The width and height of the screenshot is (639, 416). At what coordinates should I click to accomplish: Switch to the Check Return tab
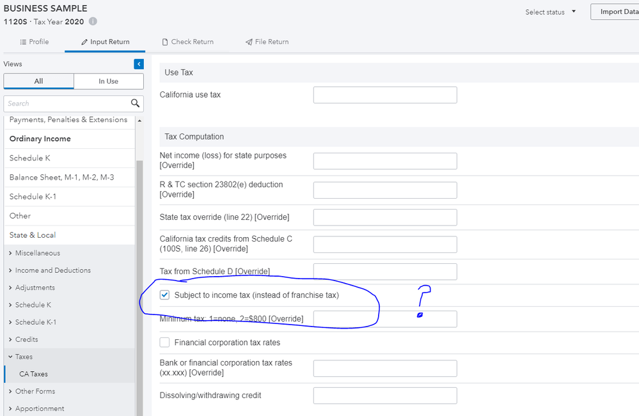click(187, 42)
